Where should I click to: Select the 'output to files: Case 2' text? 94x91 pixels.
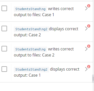coord(34,55)
